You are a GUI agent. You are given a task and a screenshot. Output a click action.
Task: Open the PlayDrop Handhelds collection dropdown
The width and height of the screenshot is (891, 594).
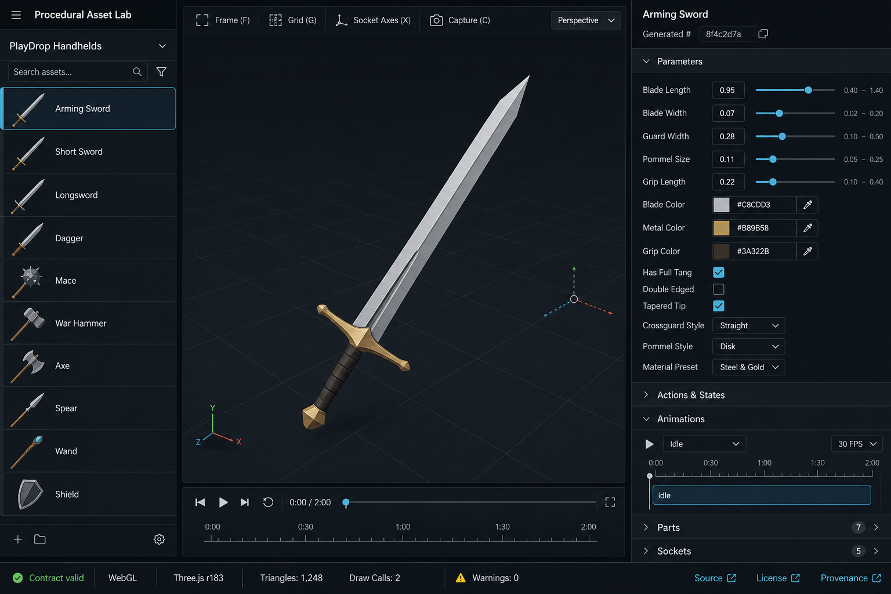[x=88, y=46]
